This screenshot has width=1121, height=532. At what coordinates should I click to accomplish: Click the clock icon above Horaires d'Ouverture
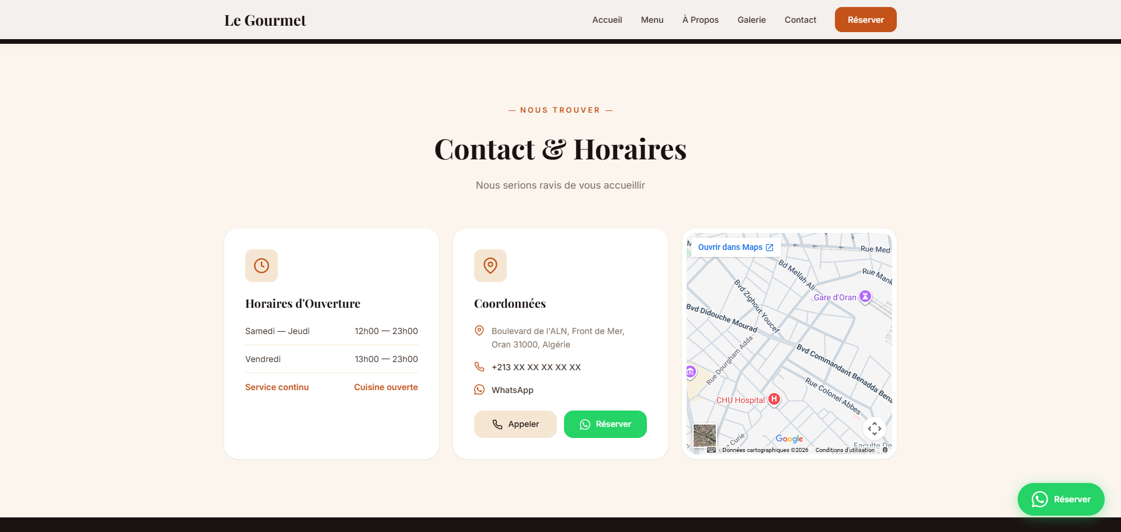[262, 266]
